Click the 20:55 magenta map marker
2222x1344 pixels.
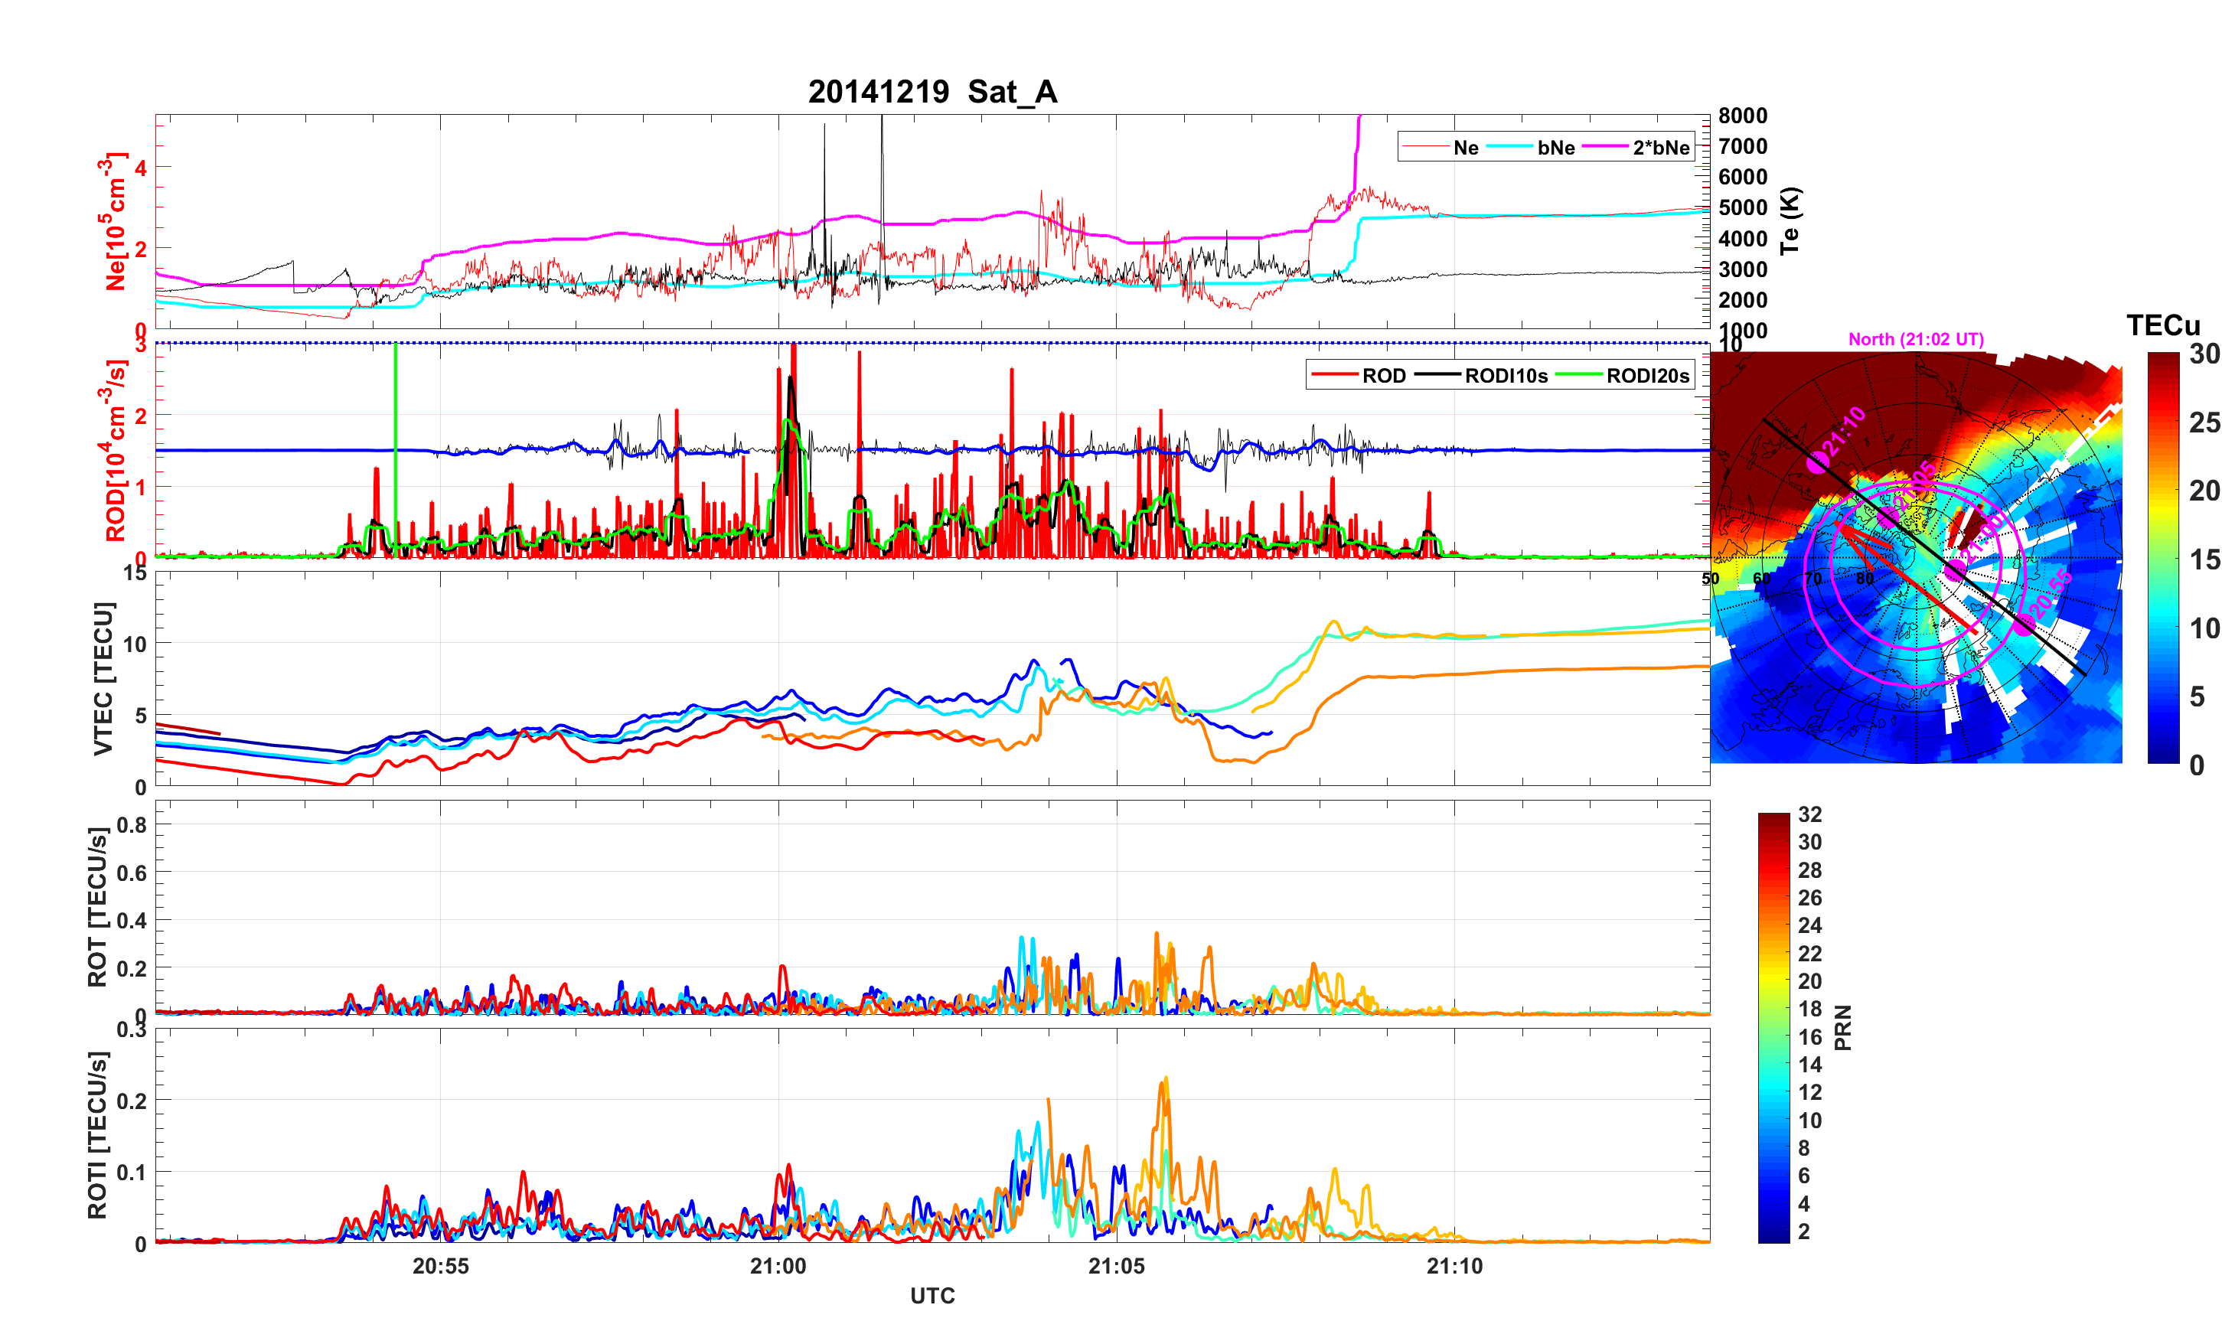[2025, 625]
